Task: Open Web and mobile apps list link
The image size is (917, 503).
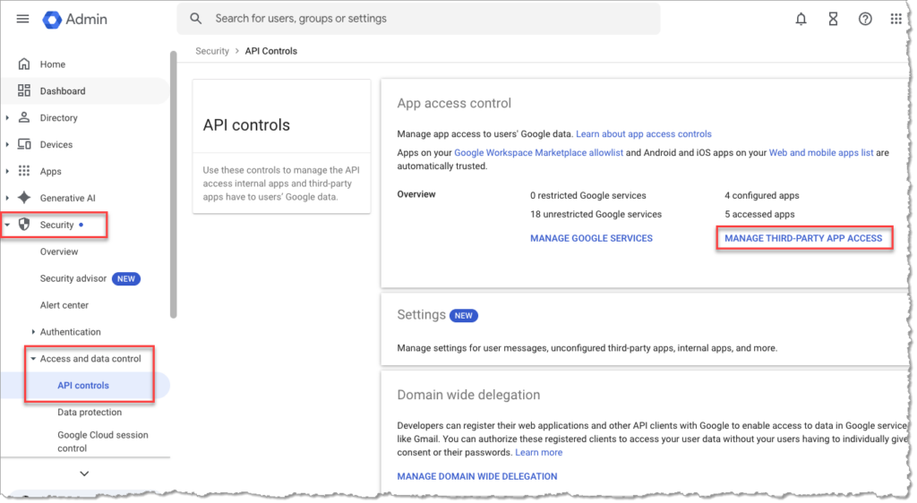Action: [821, 152]
